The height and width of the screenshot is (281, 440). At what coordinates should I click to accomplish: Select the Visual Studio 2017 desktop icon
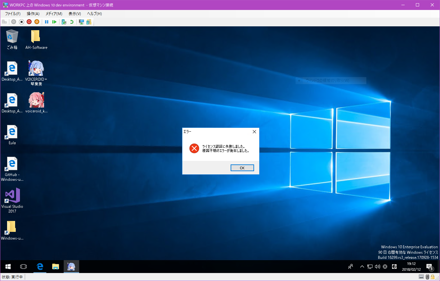click(12, 201)
